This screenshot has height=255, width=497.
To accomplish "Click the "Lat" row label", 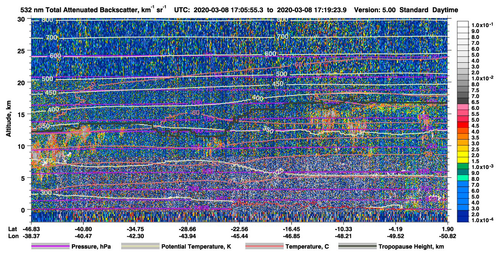I will pos(12,229).
